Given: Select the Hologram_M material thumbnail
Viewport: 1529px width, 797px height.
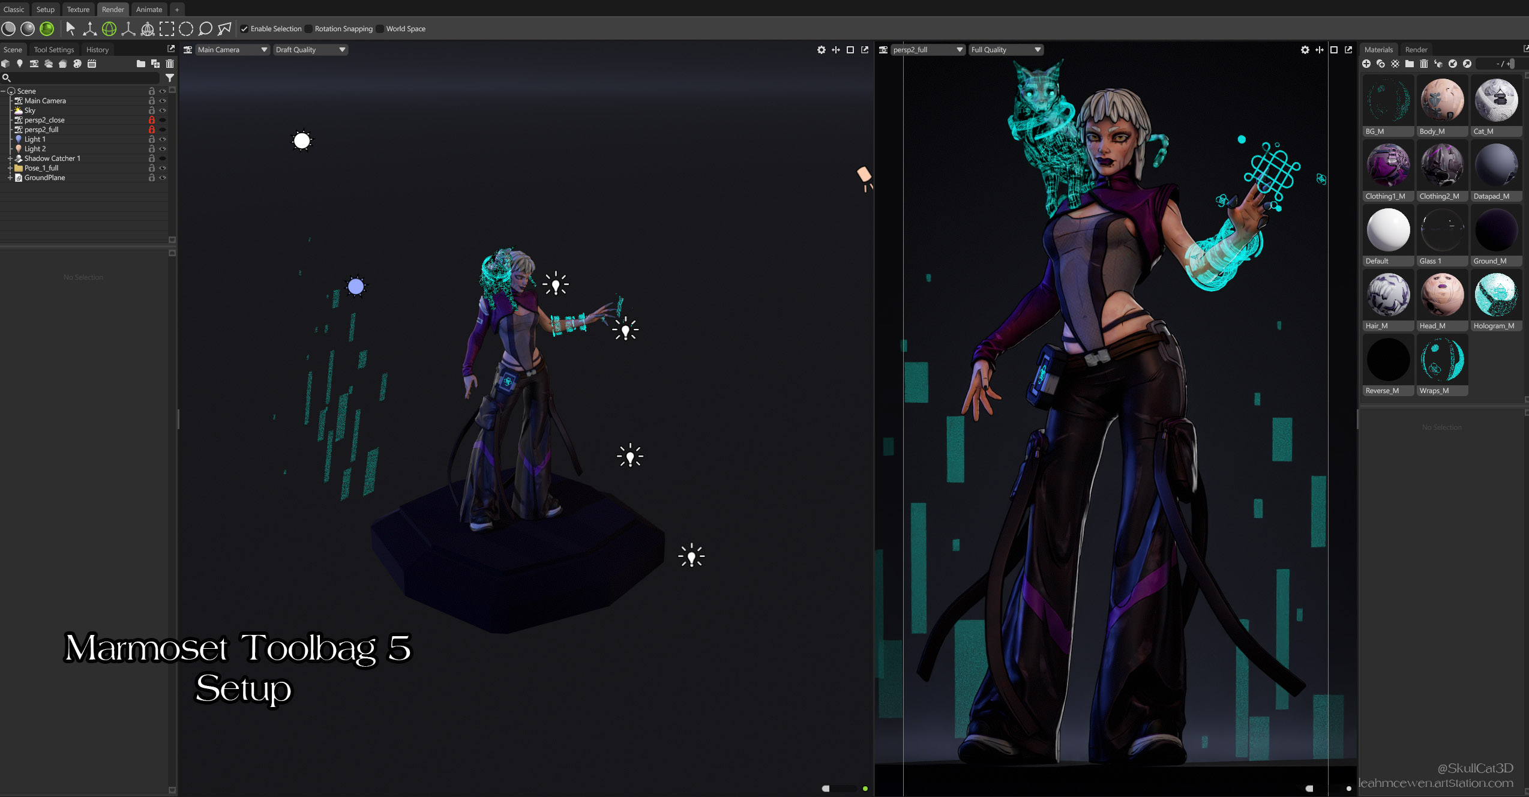Looking at the screenshot, I should point(1495,295).
